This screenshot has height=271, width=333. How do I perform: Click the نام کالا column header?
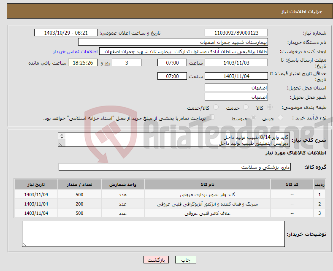click(207, 184)
